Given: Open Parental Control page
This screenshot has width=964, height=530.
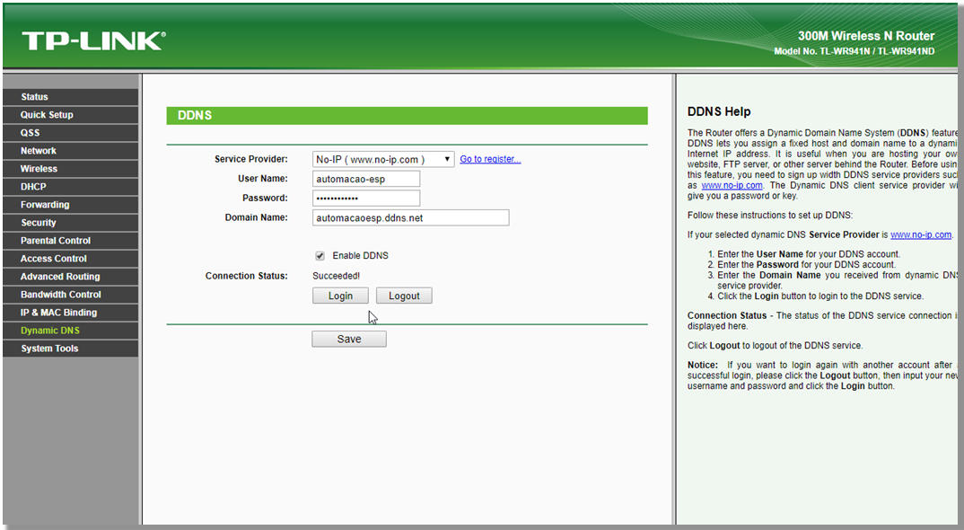Looking at the screenshot, I should coord(70,240).
